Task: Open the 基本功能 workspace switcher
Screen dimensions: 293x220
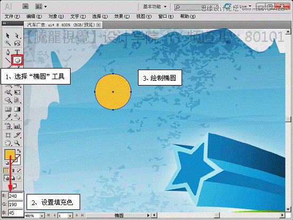Action: [154, 7]
